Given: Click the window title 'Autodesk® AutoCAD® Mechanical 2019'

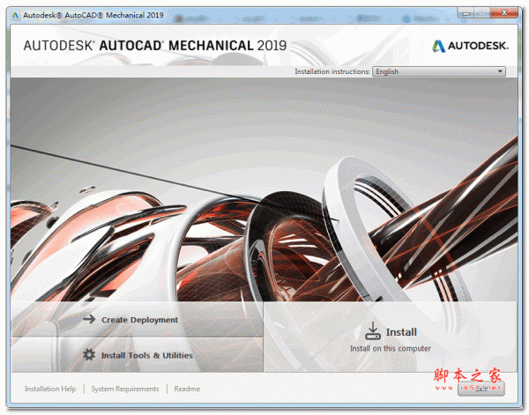Looking at the screenshot, I should coord(93,15).
